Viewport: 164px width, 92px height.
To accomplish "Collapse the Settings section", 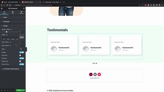I will pos(13,26).
